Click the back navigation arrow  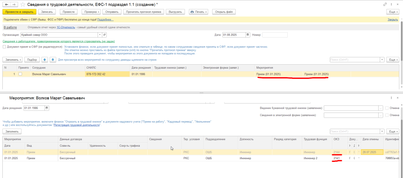[5, 4]
